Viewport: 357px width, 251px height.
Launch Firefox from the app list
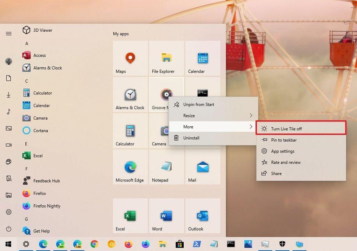click(34, 193)
